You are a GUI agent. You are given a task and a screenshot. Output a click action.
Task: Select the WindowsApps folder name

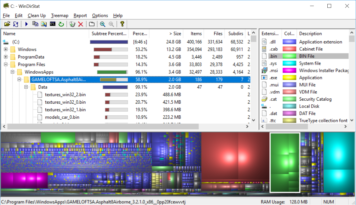click(39, 72)
